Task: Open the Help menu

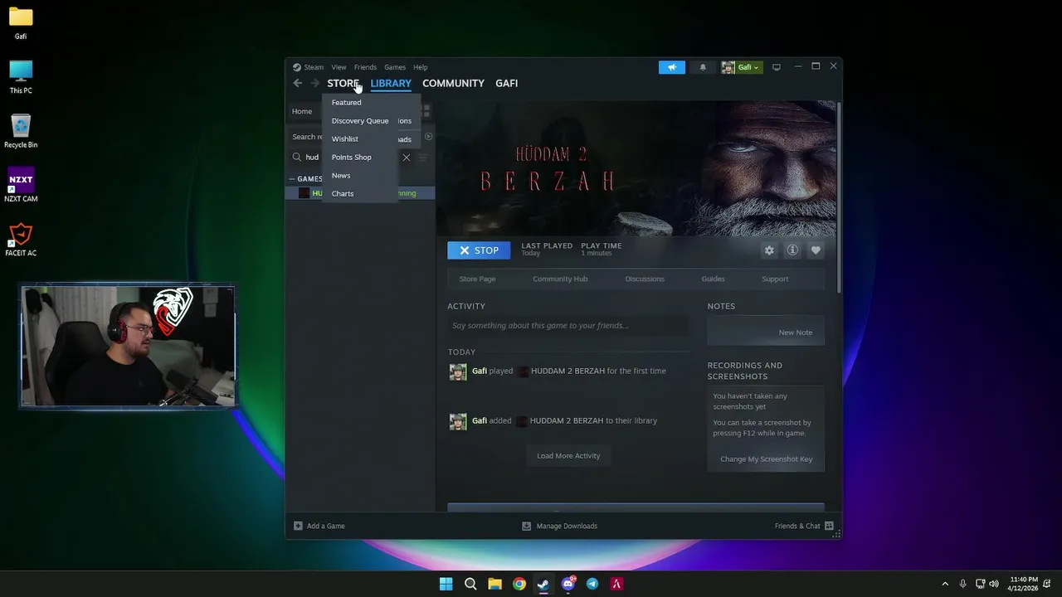Action: [421, 67]
